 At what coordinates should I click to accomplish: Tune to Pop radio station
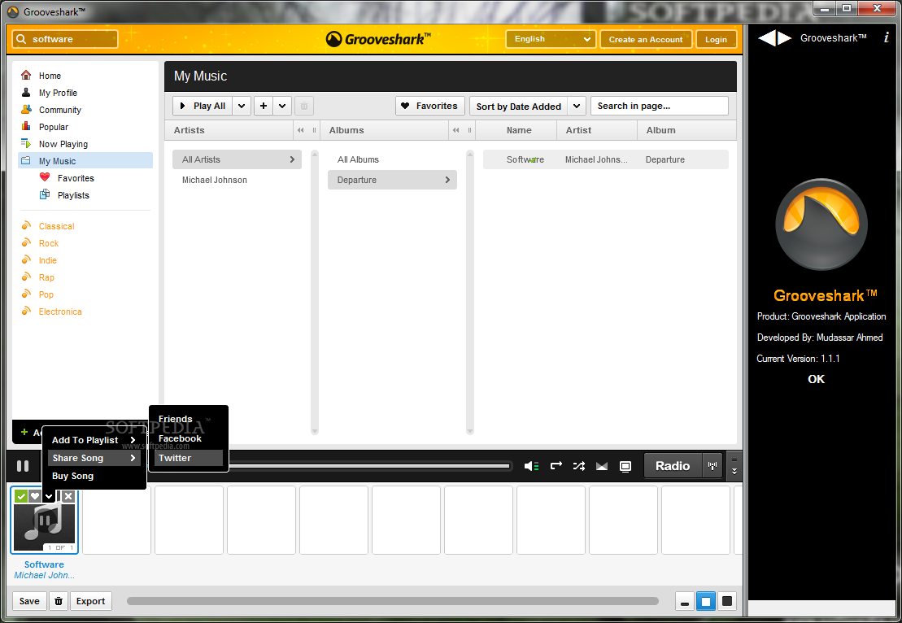tap(46, 294)
